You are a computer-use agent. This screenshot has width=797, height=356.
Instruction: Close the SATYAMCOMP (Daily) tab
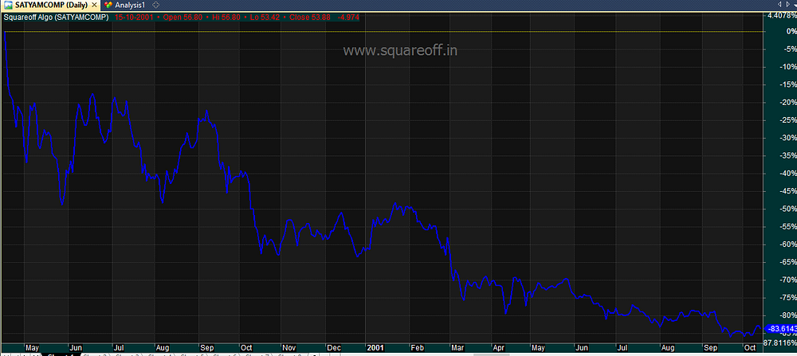point(94,5)
